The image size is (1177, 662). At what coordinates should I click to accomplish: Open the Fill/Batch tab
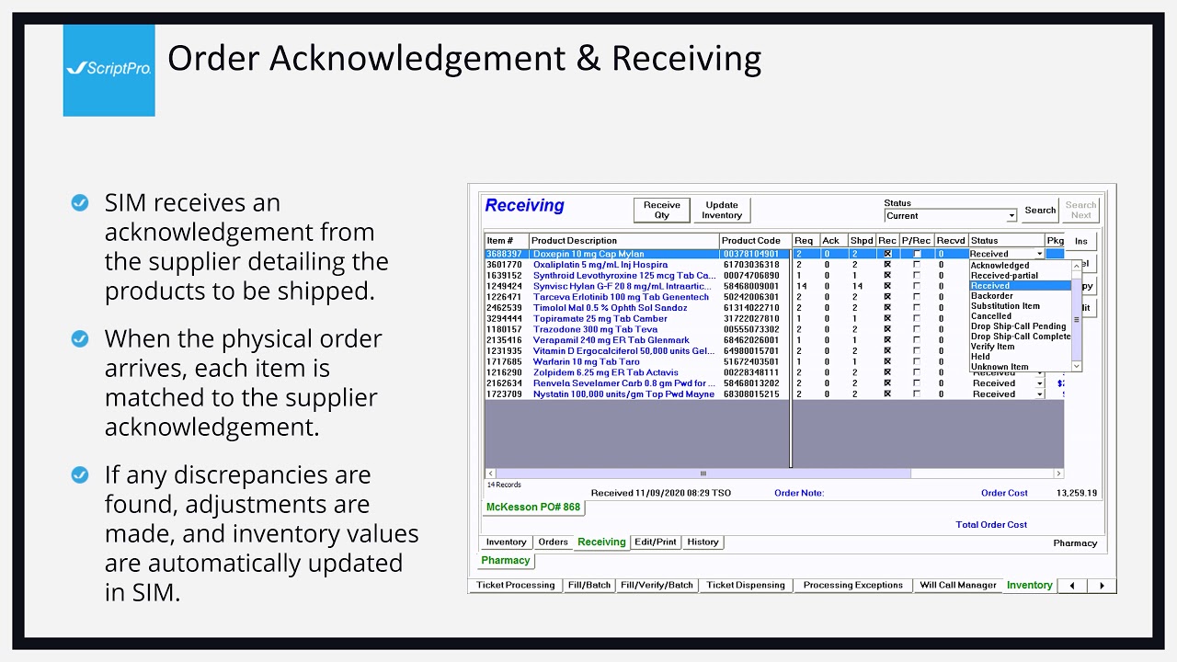(589, 585)
